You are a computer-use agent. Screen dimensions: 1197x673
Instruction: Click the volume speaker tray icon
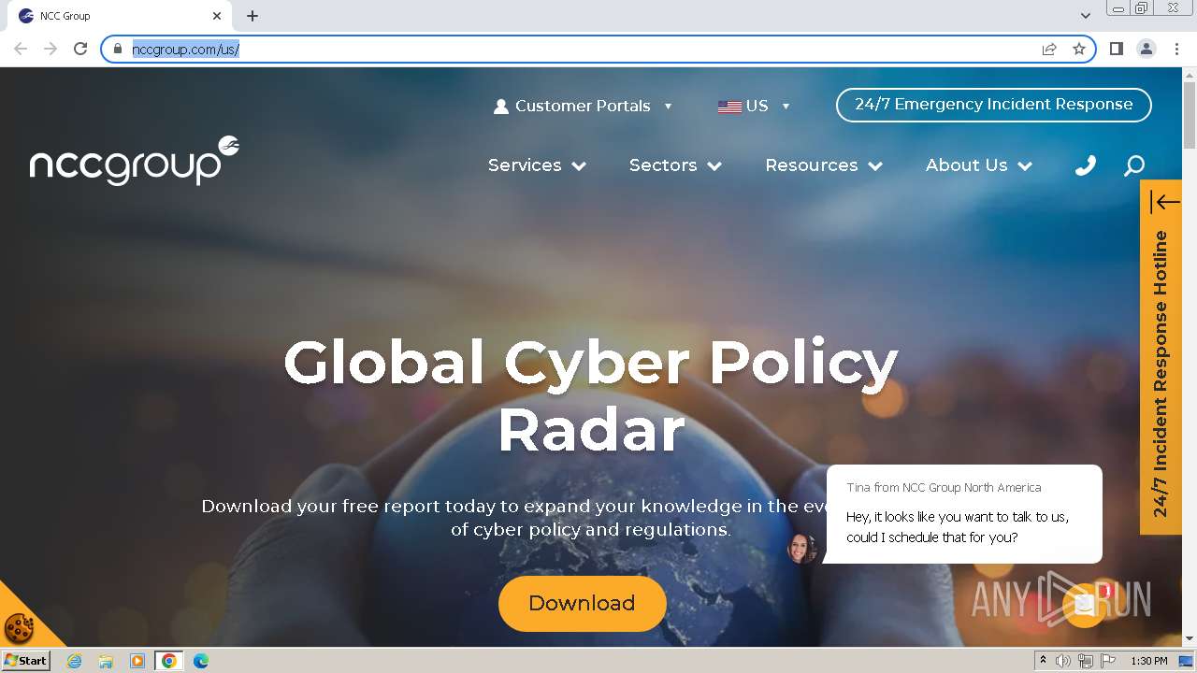pos(1063,661)
